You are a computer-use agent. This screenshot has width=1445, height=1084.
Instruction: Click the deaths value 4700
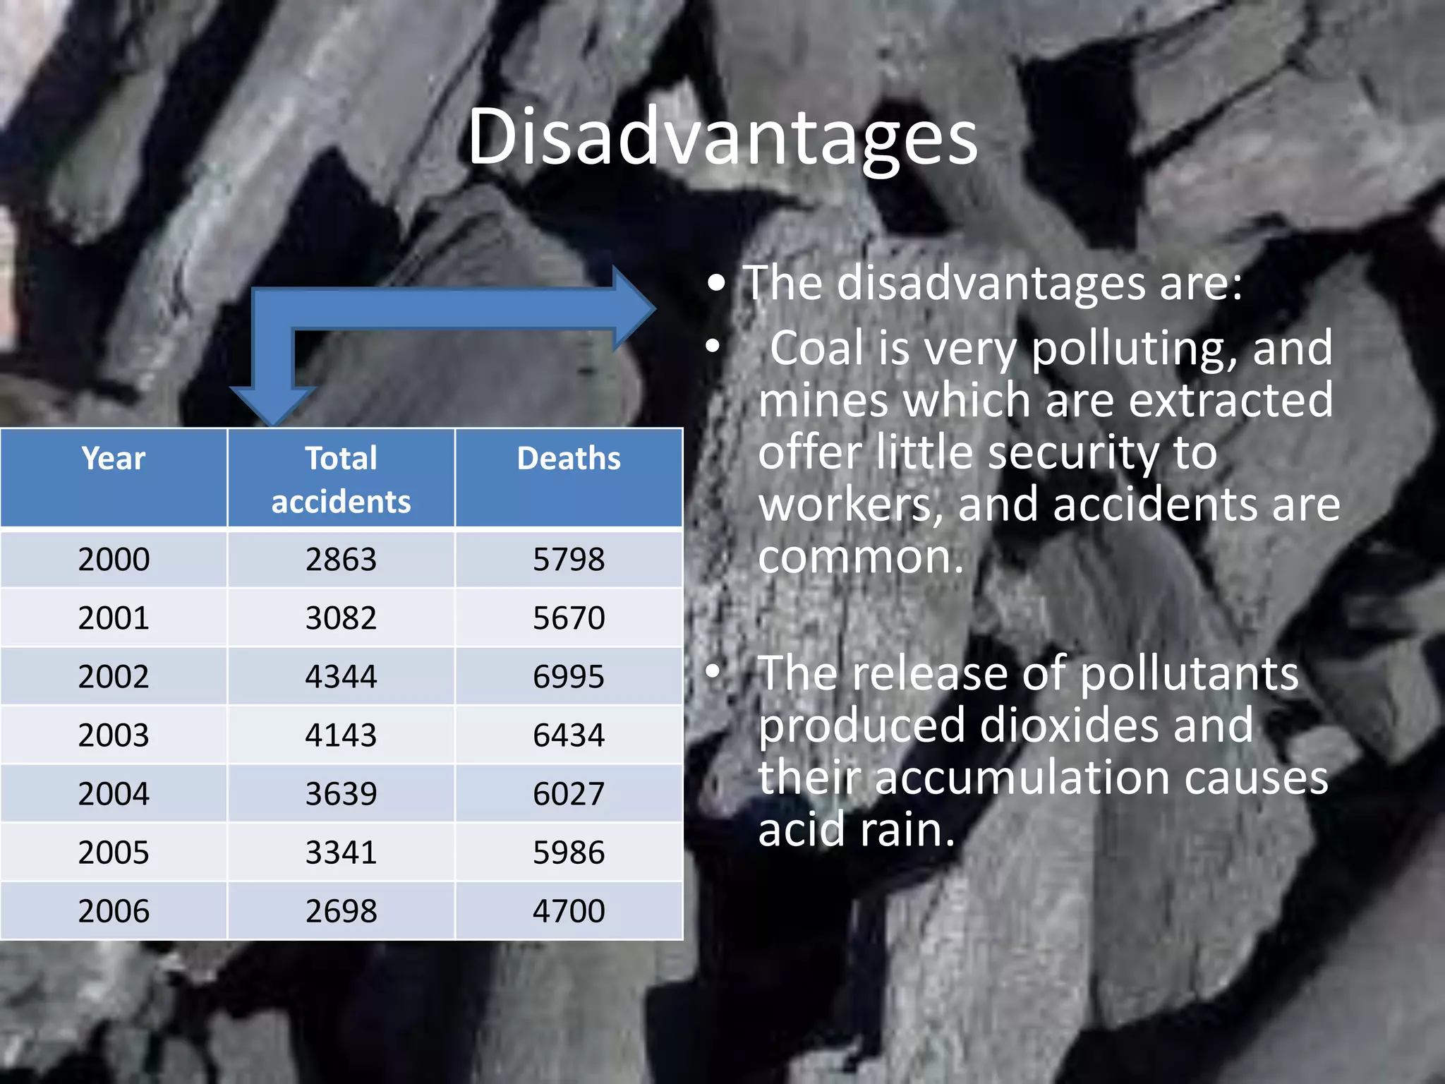click(x=569, y=910)
